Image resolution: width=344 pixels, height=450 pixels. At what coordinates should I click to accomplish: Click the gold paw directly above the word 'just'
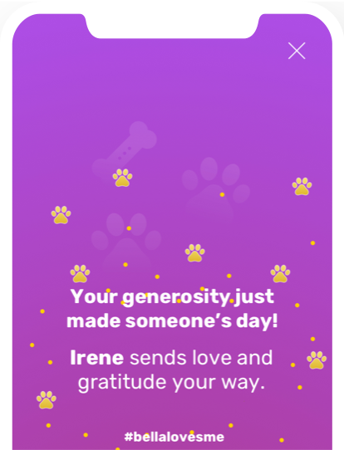pyautogui.click(x=280, y=273)
